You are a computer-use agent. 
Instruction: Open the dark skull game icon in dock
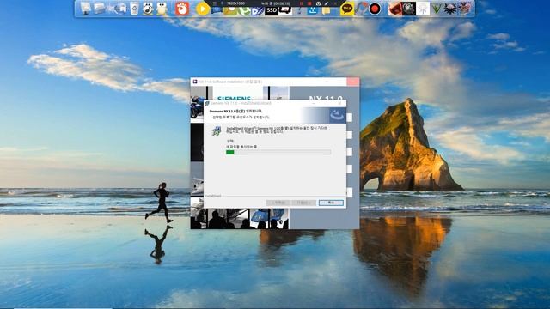[409, 9]
